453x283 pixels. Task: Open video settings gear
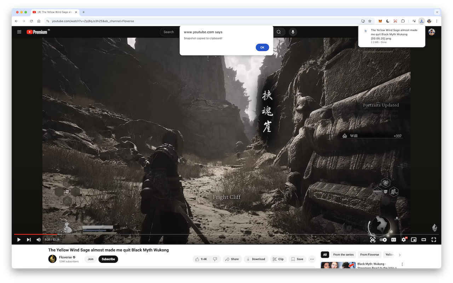pyautogui.click(x=404, y=239)
